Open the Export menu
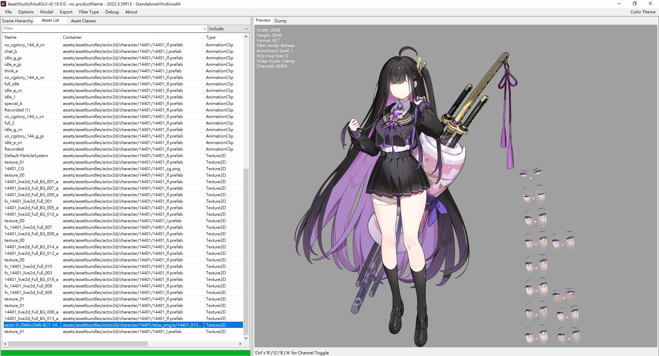 [x=66, y=12]
